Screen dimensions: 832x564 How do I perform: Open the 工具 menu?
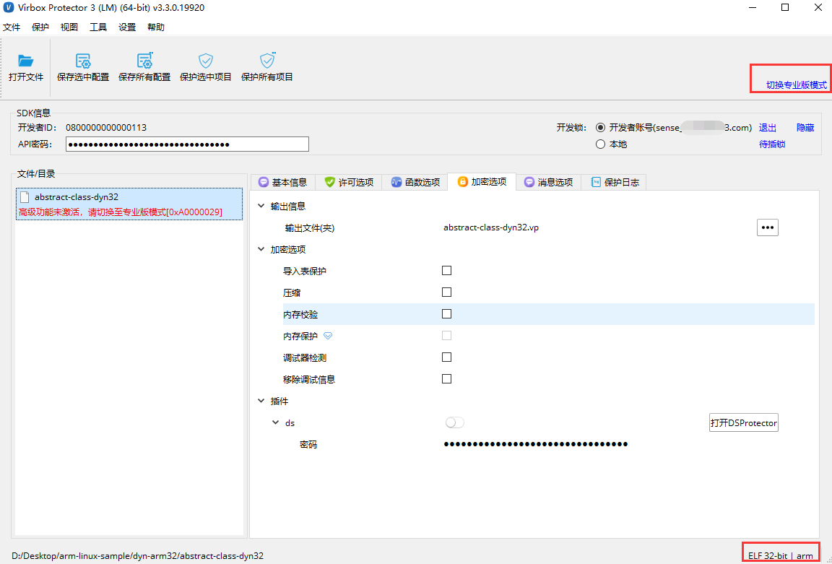coord(98,27)
